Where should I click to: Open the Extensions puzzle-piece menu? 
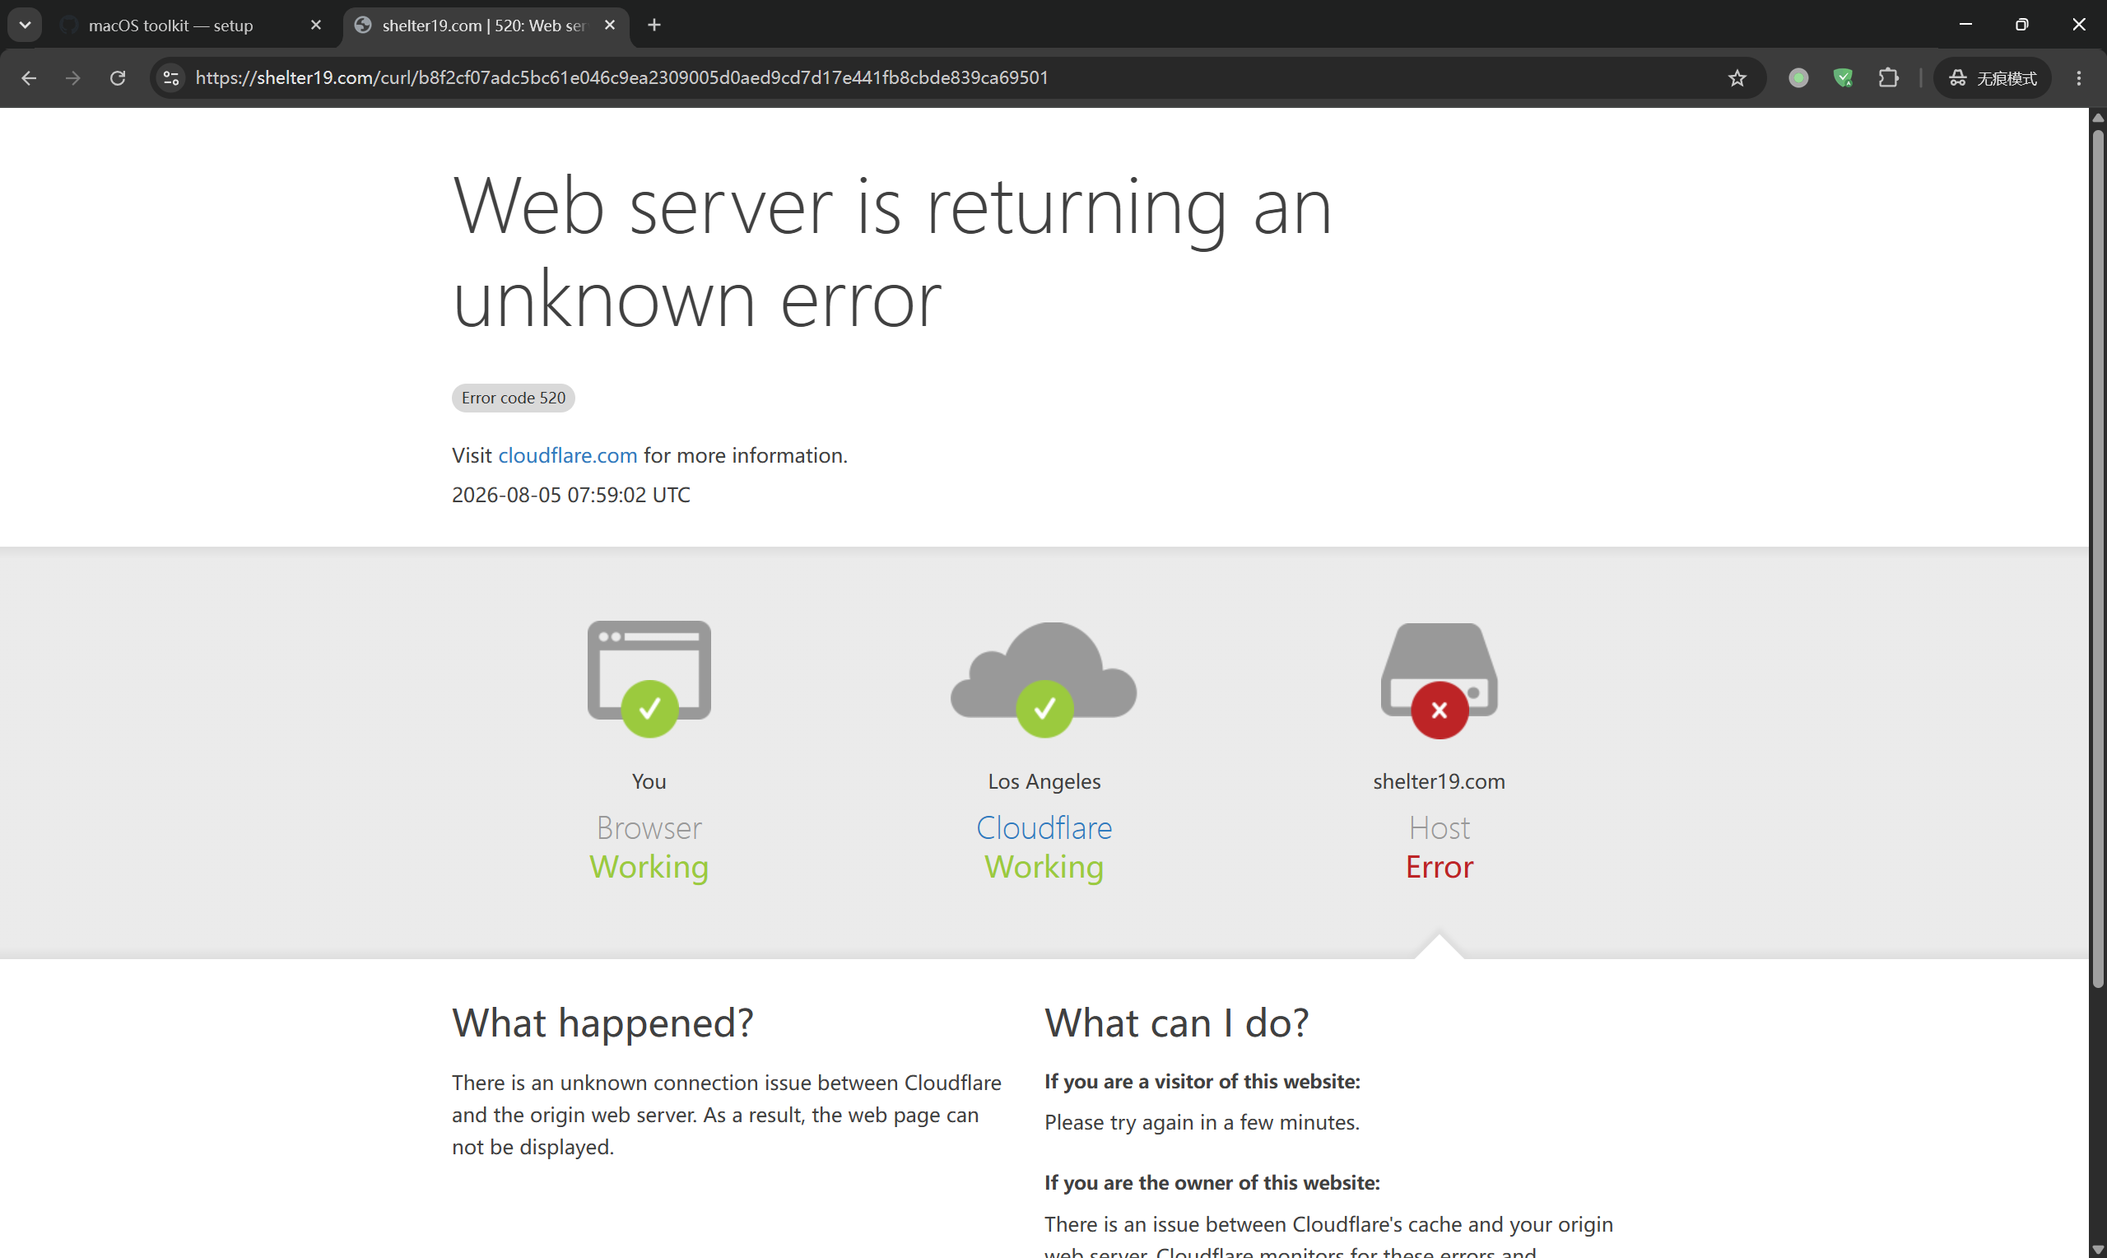click(x=1888, y=78)
